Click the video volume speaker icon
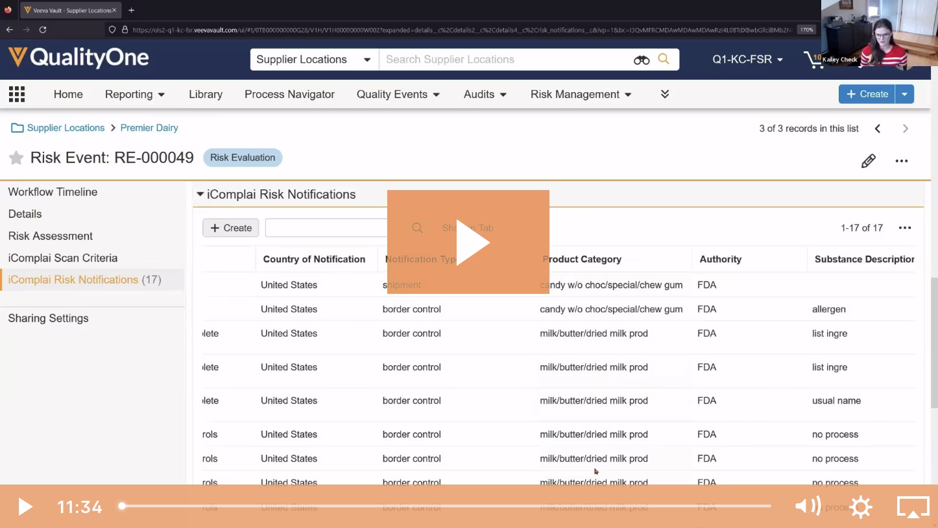 click(x=808, y=506)
